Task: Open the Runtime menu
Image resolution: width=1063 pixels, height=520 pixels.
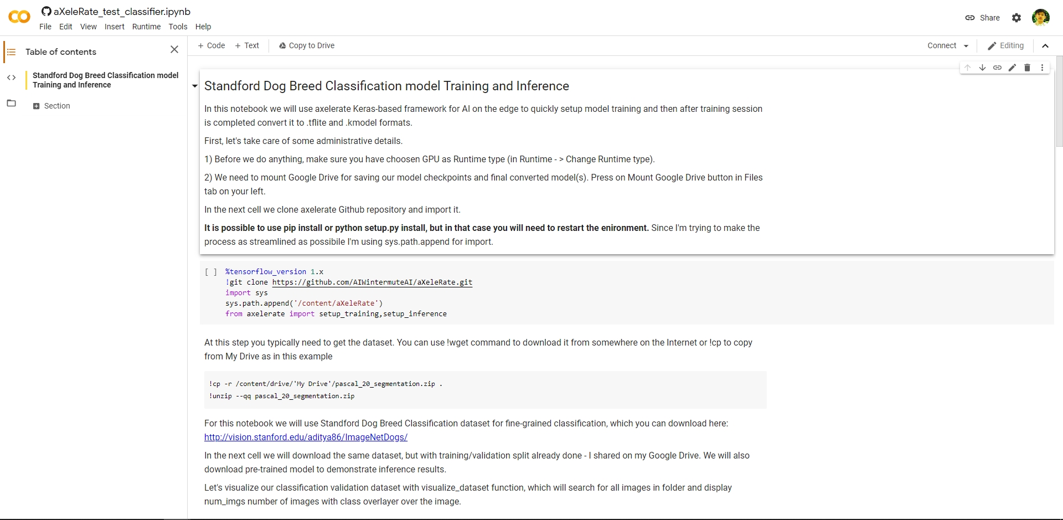Action: [146, 27]
